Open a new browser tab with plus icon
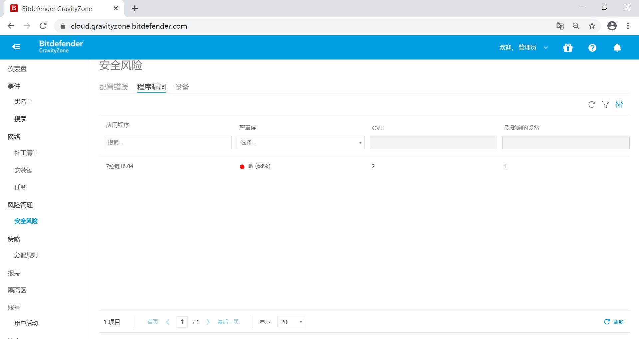 [135, 9]
